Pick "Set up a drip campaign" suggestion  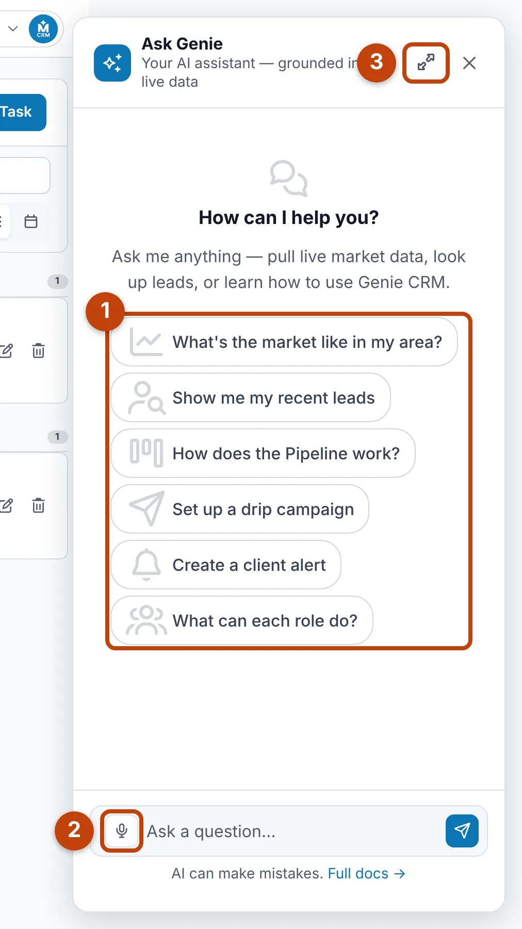click(240, 509)
